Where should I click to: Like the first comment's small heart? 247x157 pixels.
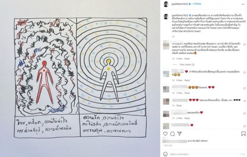click(x=244, y=45)
